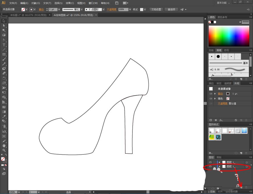The height and width of the screenshot is (194, 253).
Task: Activate the Zoom magnifier tool
Action: tap(4, 150)
